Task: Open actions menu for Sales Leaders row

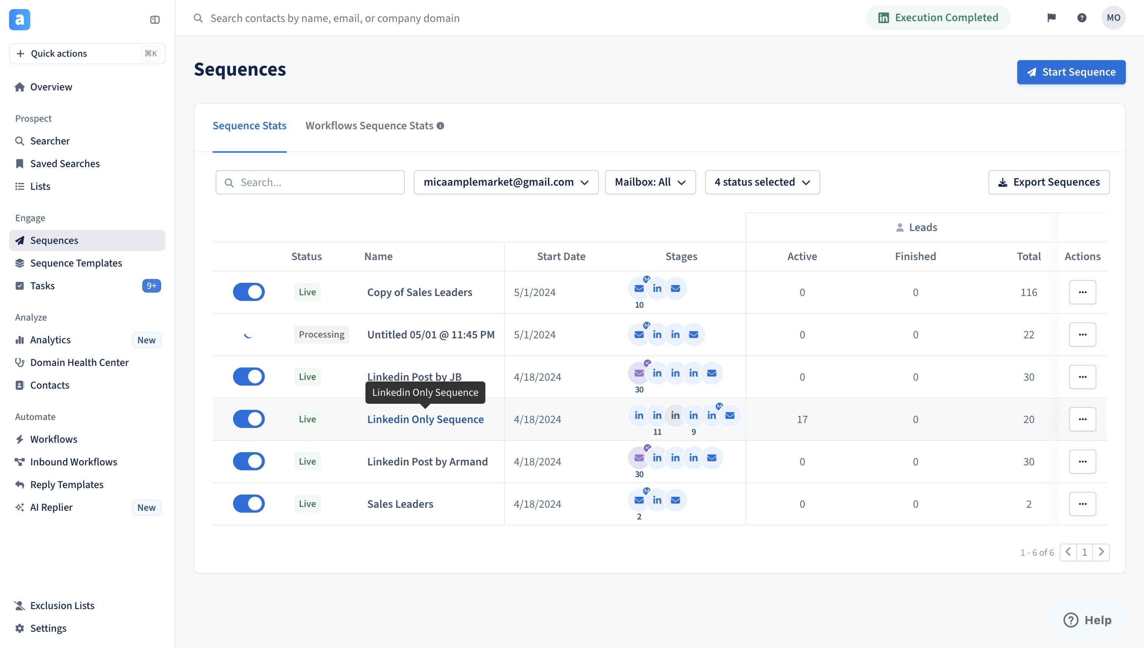Action: click(1082, 504)
